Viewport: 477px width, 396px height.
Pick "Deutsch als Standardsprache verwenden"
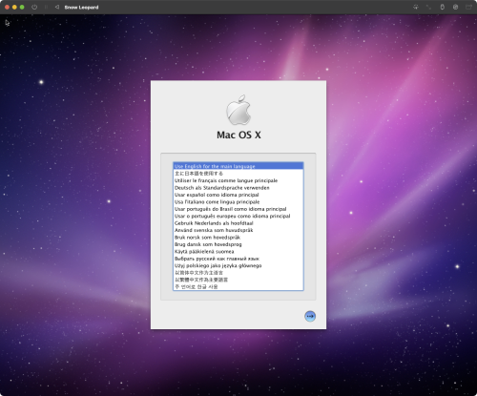pyautogui.click(x=238, y=188)
